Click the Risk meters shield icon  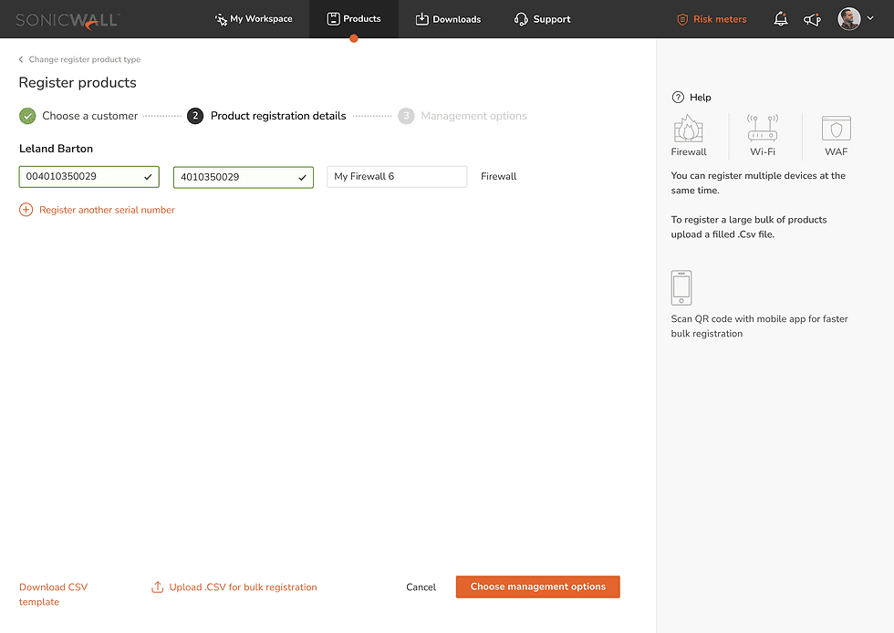click(x=682, y=19)
